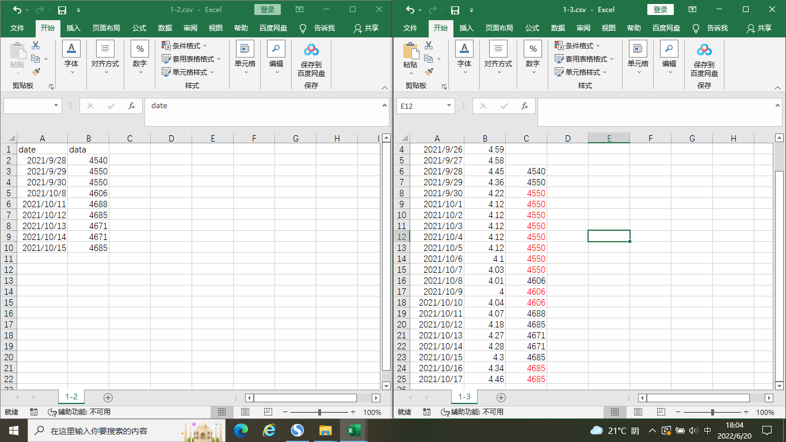The image size is (786, 442).
Task: Click zoom out minus in 1-3.csv
Action: coord(678,412)
